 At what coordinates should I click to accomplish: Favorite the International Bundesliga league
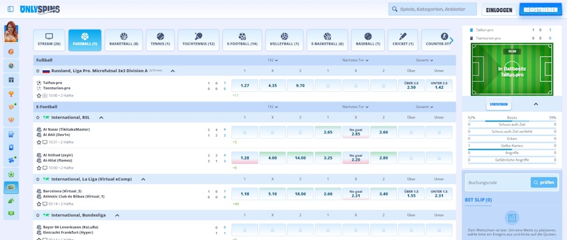point(37,215)
